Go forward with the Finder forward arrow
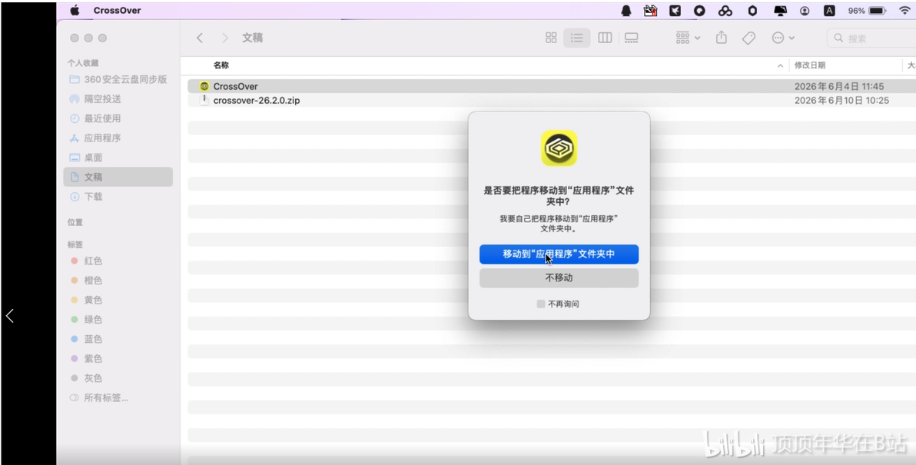Viewport: 916px width, 465px height. (x=225, y=38)
